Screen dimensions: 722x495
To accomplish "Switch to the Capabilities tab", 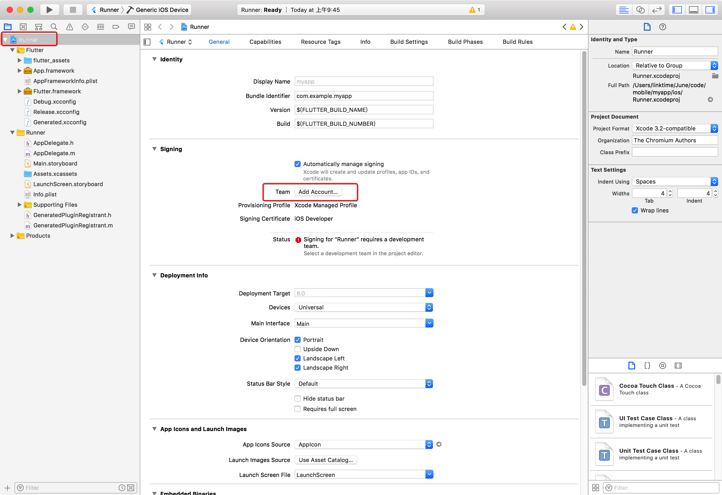I will pos(265,42).
